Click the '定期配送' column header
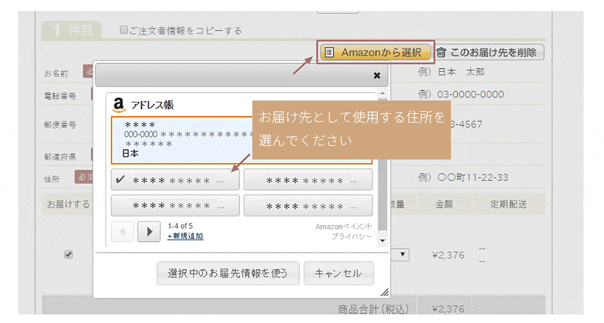Image resolution: width=604 pixels, height=323 pixels. 508,204
